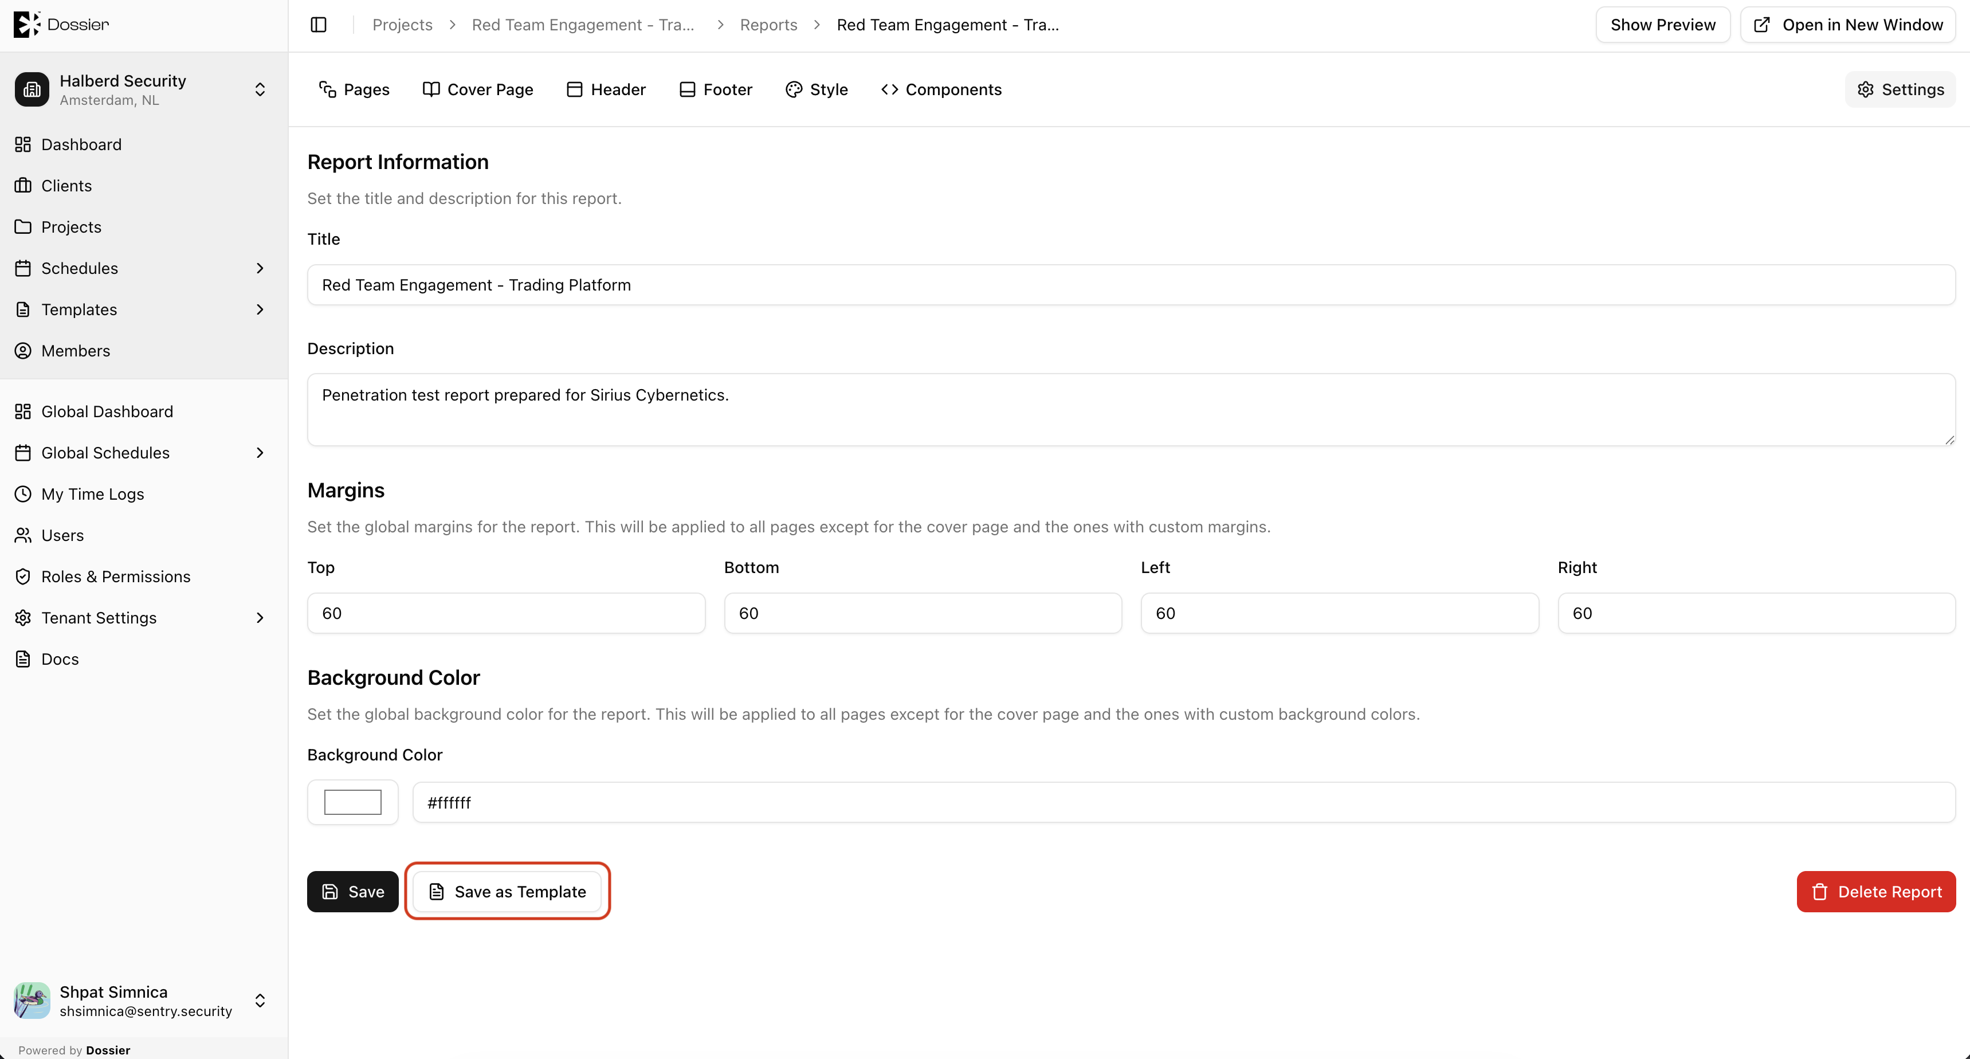Screen dimensions: 1970x1059
Task: Click the Top margin field
Action: (x=507, y=613)
